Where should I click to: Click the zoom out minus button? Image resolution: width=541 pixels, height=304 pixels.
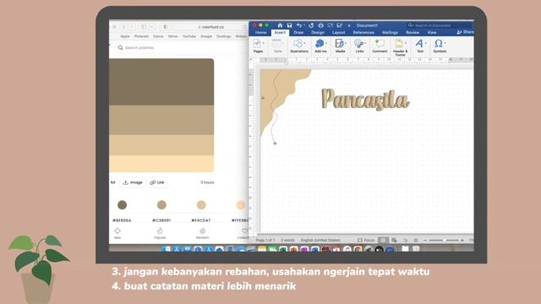coord(425,240)
